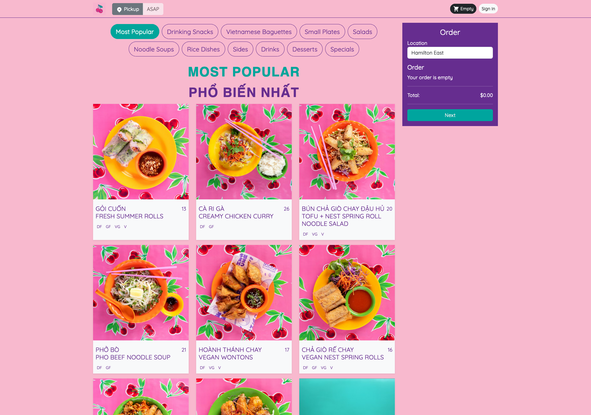Open the Pho Beef Noodle Soup image
Screen dimensions: 591x415
(x=141, y=293)
